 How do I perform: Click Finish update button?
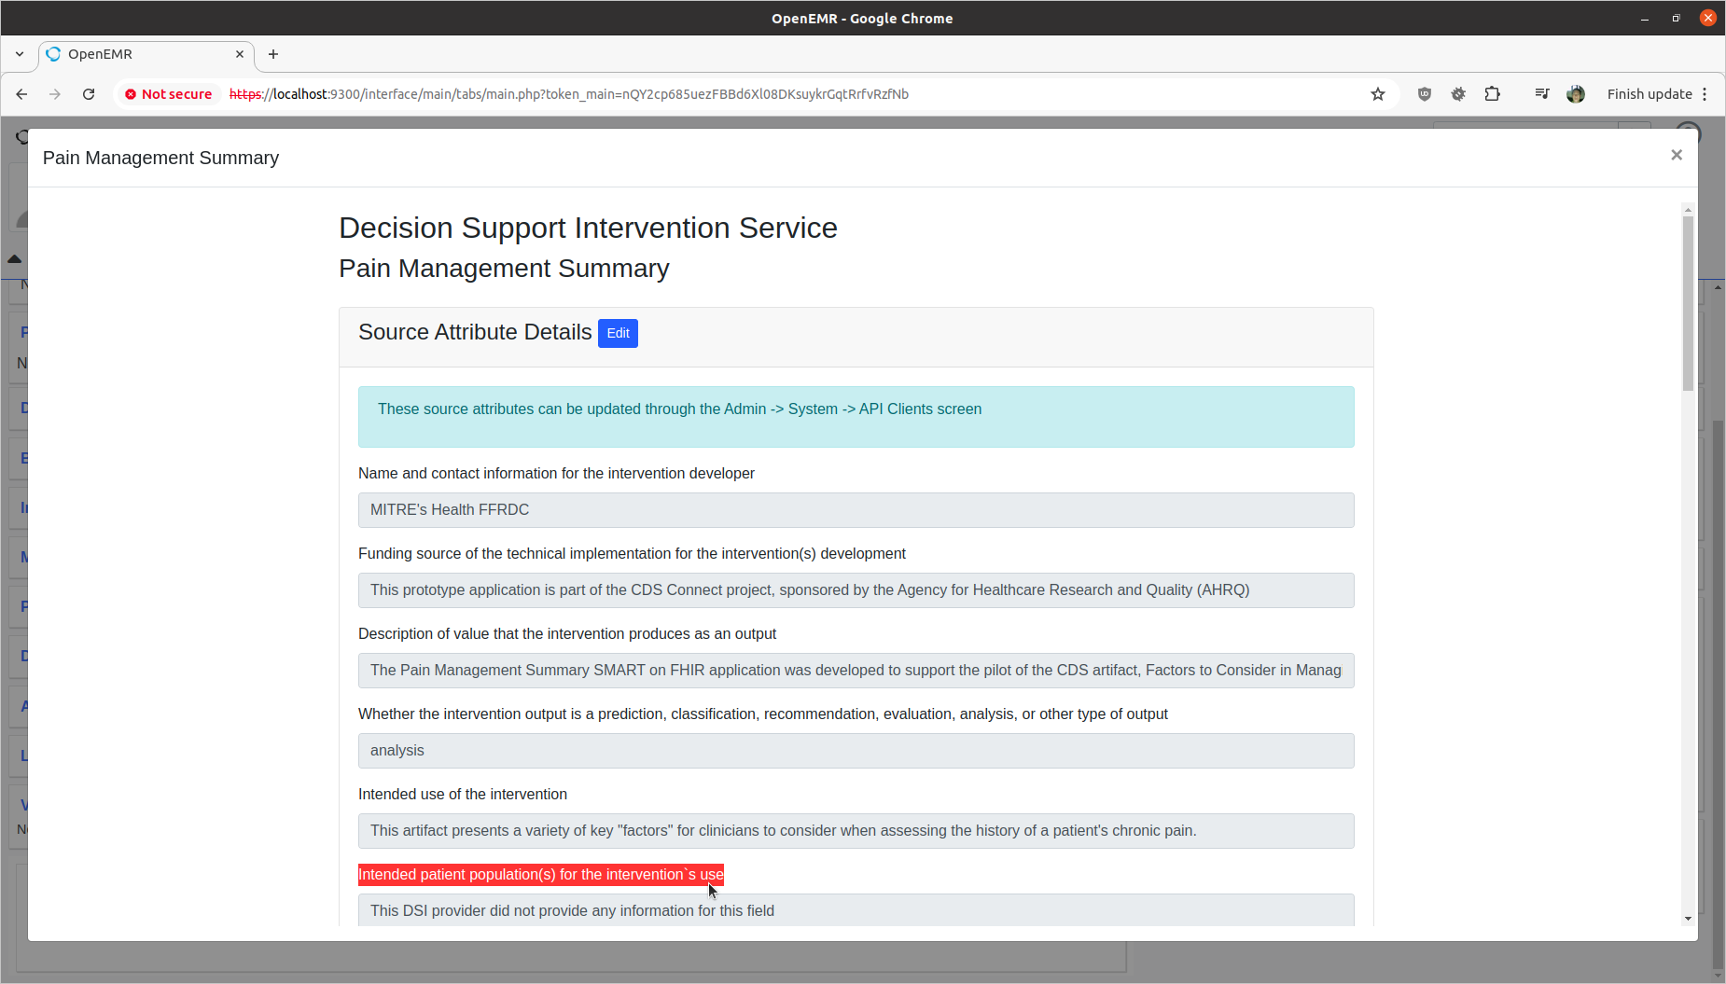[x=1649, y=94]
